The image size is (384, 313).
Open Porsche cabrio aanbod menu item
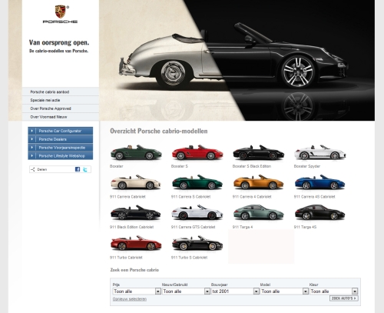click(61, 92)
